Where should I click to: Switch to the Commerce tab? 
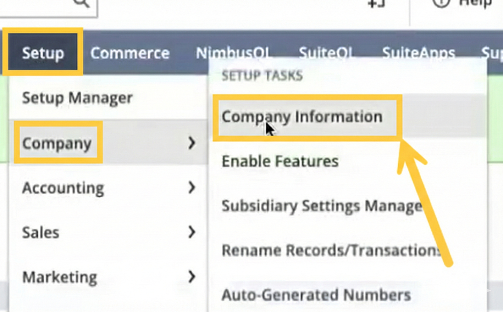(x=130, y=53)
